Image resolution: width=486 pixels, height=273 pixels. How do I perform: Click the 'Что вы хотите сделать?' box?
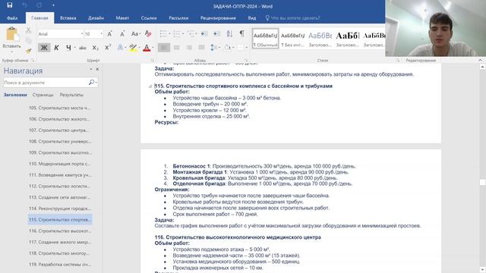tap(293, 18)
